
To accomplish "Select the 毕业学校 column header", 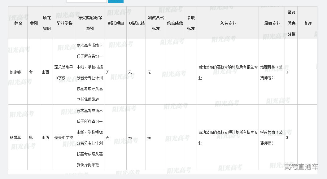I will click(x=64, y=23).
